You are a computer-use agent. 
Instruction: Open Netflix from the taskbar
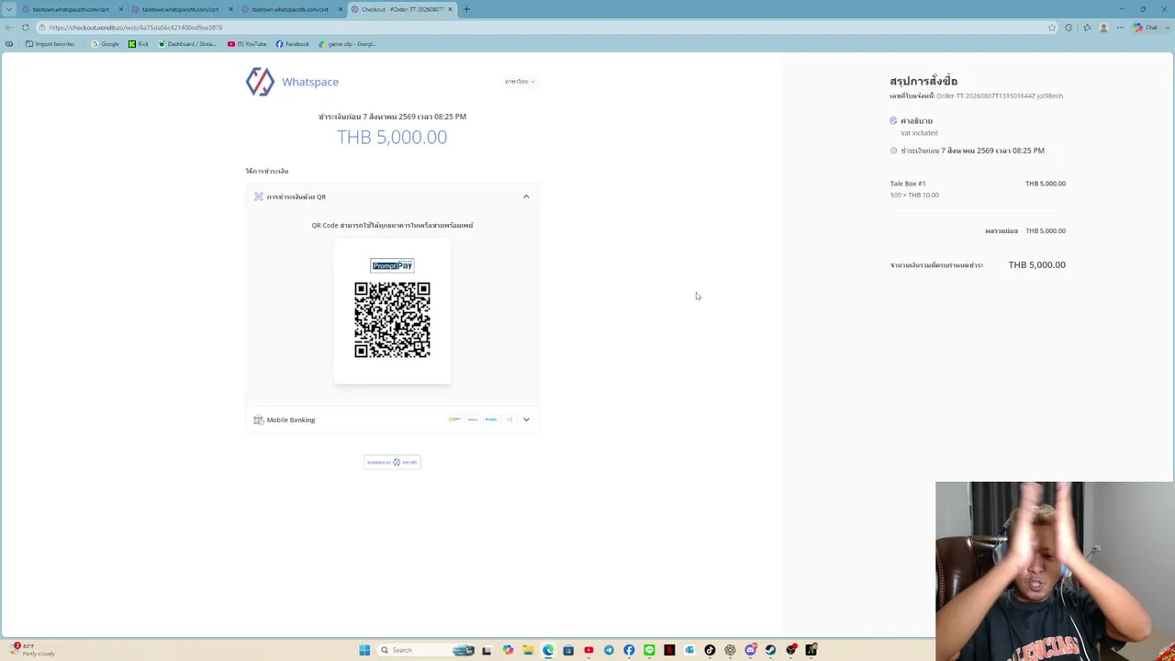pos(669,650)
